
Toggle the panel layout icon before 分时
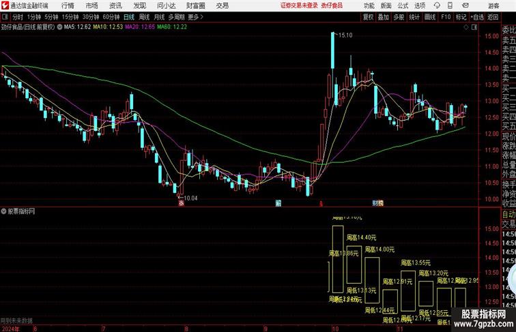click(5, 17)
